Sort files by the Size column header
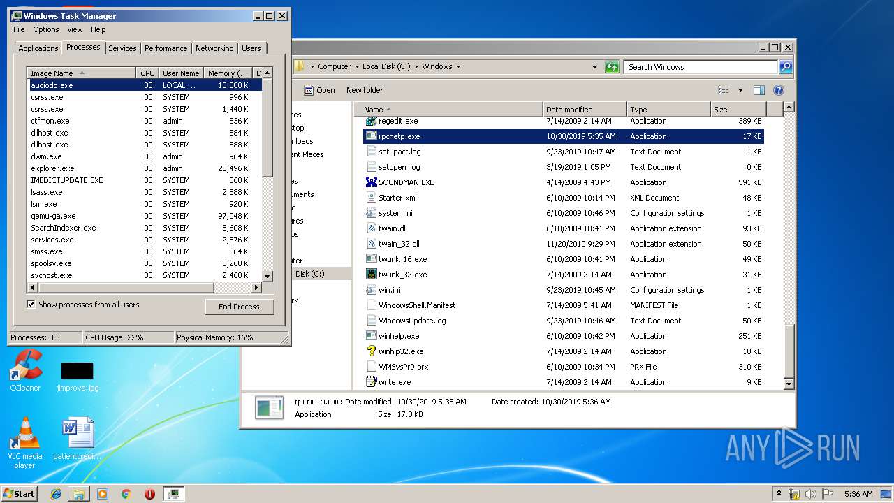Screen dimensions: 894x503 [738, 110]
